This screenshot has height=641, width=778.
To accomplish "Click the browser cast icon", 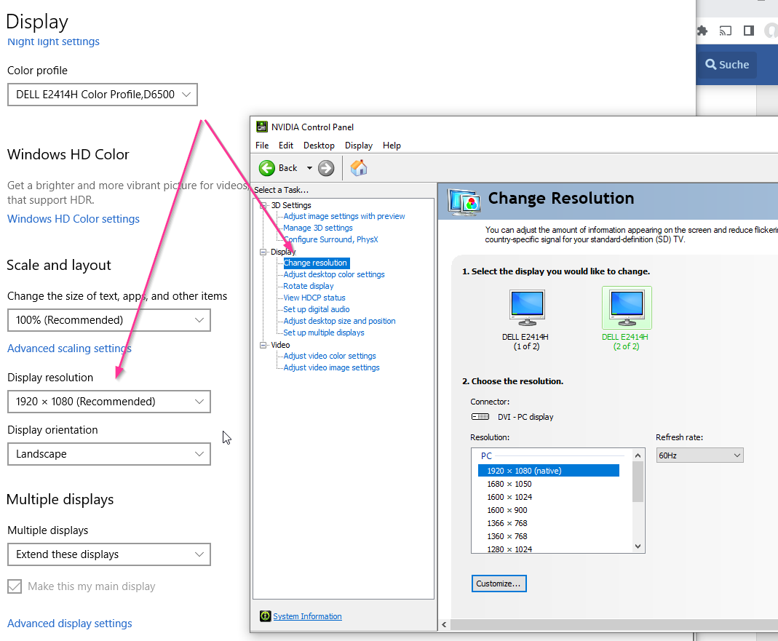I will 726,31.
